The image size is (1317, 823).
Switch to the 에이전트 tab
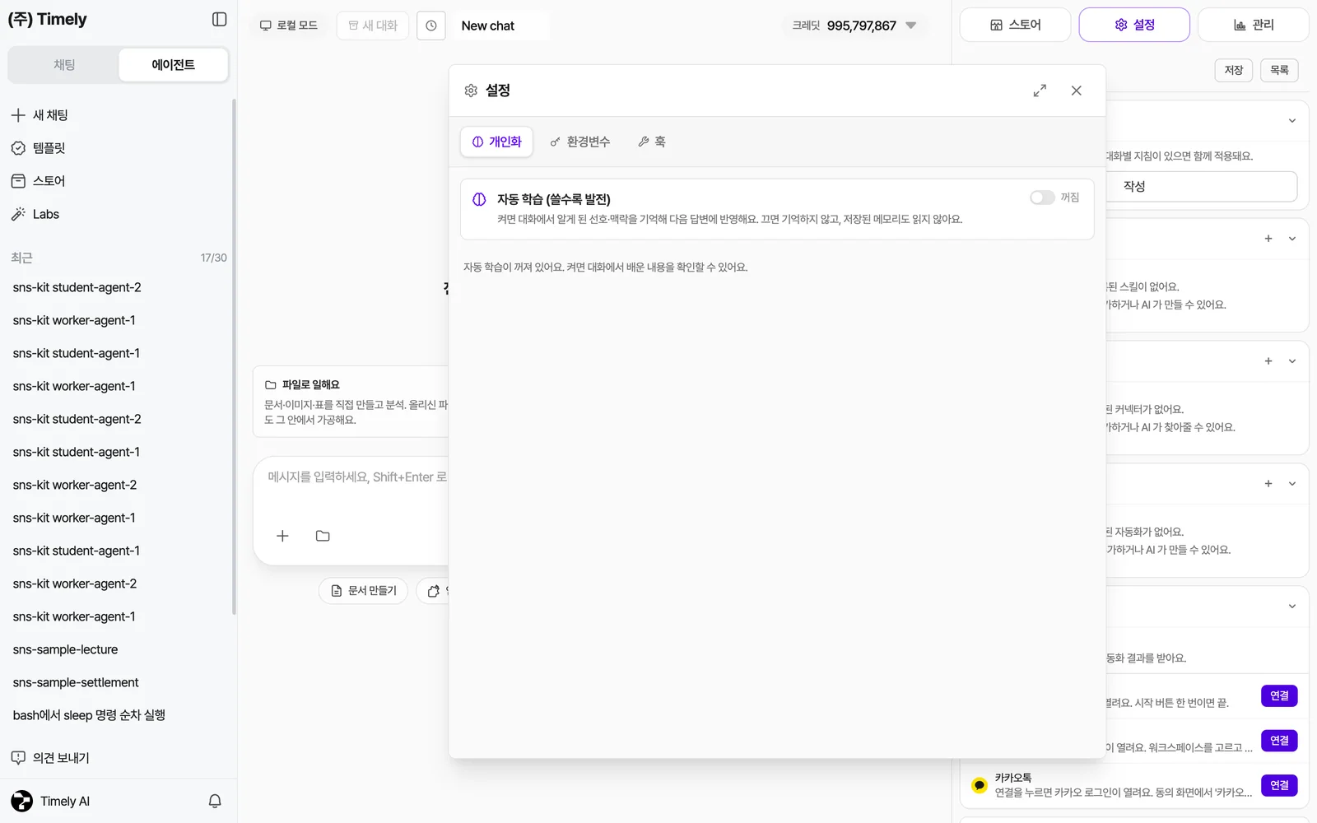coord(173,65)
